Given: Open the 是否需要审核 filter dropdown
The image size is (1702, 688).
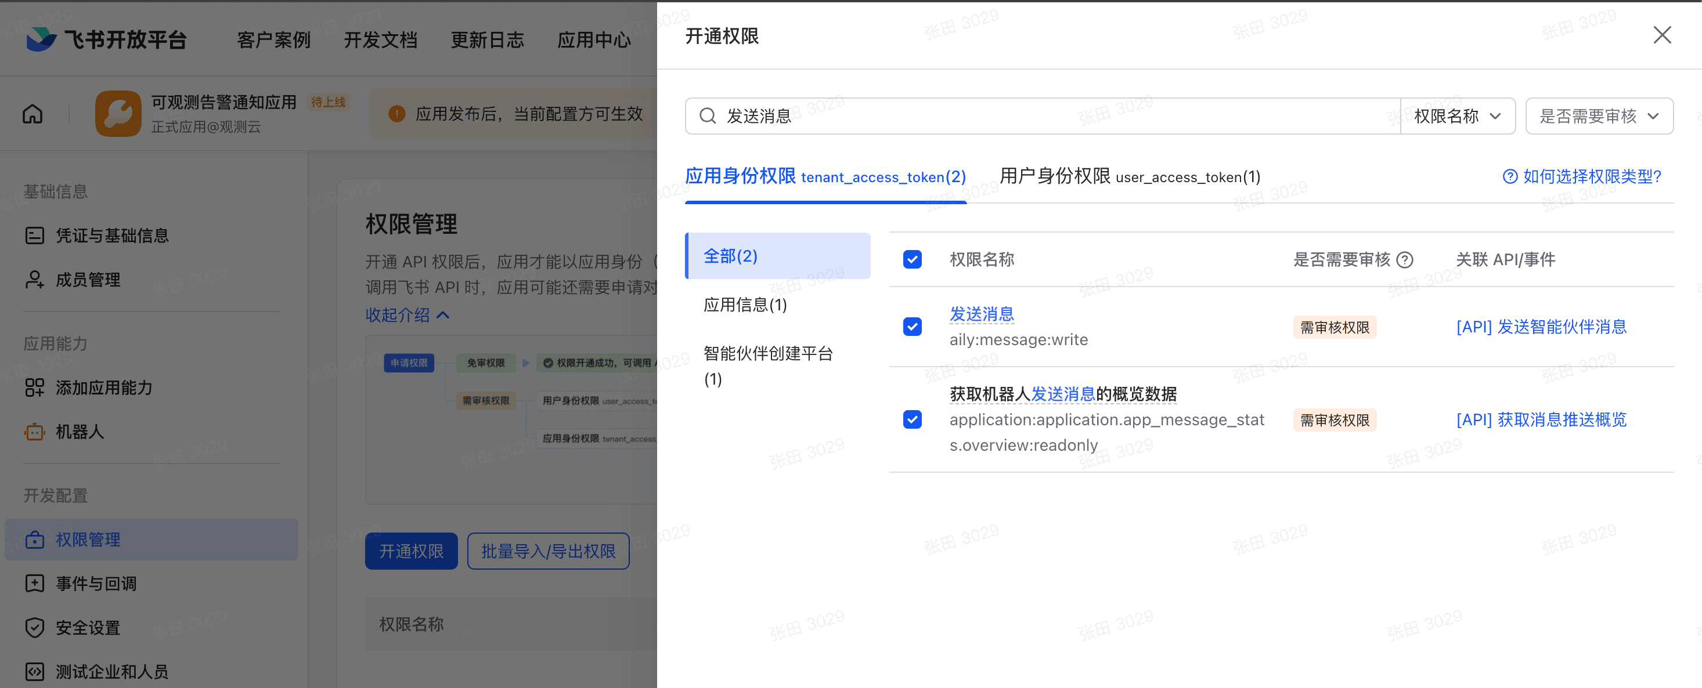Looking at the screenshot, I should point(1598,116).
